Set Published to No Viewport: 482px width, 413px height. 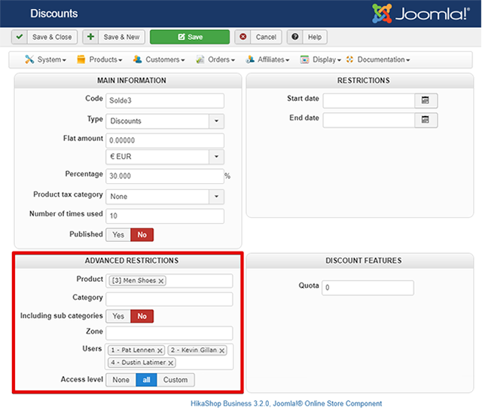pos(142,235)
